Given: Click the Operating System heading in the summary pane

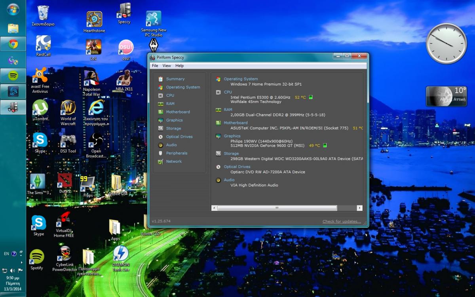Looking at the screenshot, I should [x=241, y=79].
